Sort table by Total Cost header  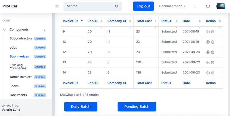point(144,21)
